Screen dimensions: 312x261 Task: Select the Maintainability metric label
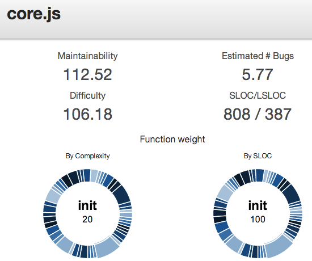87,56
